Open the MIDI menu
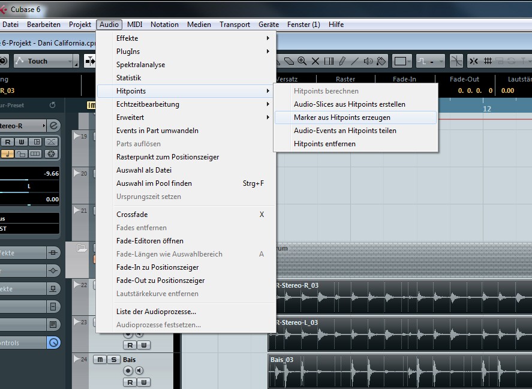 pos(135,25)
